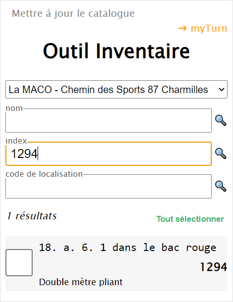Click the magnifier icon beside the nom field
Image resolution: width=233 pixels, height=302 pixels.
(221, 120)
